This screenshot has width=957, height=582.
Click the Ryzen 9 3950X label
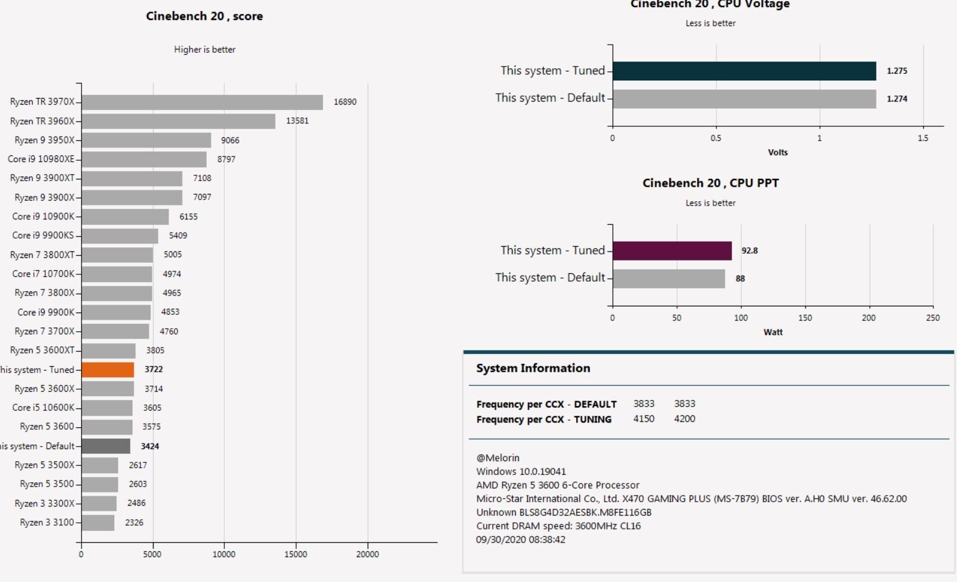click(44, 140)
